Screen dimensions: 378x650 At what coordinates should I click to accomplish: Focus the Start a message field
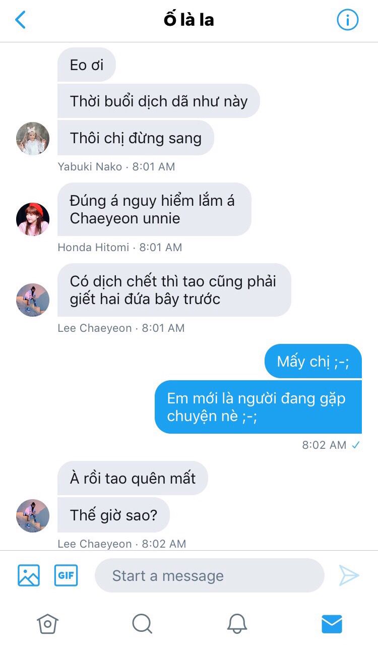209,575
